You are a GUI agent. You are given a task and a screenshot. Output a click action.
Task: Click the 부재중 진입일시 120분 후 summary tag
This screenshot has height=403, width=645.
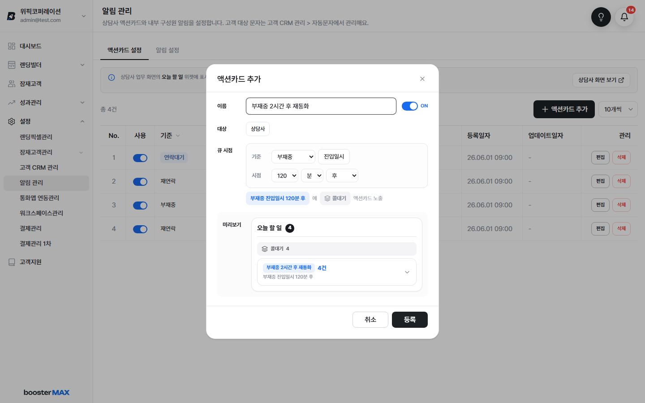[x=278, y=198]
